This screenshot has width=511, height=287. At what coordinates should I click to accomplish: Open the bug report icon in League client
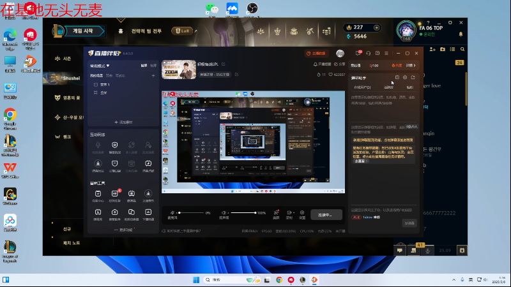tap(462, 250)
